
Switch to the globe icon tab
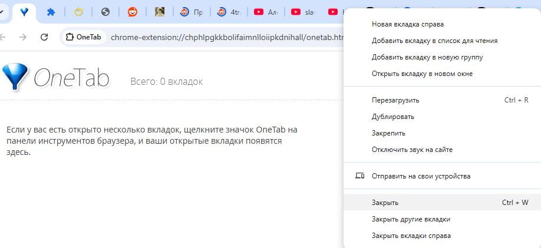(105, 12)
